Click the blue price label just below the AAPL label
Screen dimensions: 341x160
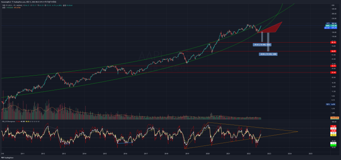pos(330,28)
